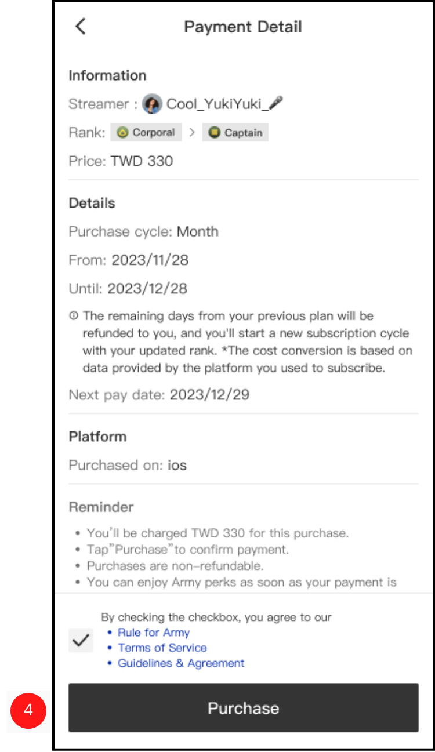Open the Terms of Service link
Viewport: 435px width, 752px height.
(x=162, y=648)
